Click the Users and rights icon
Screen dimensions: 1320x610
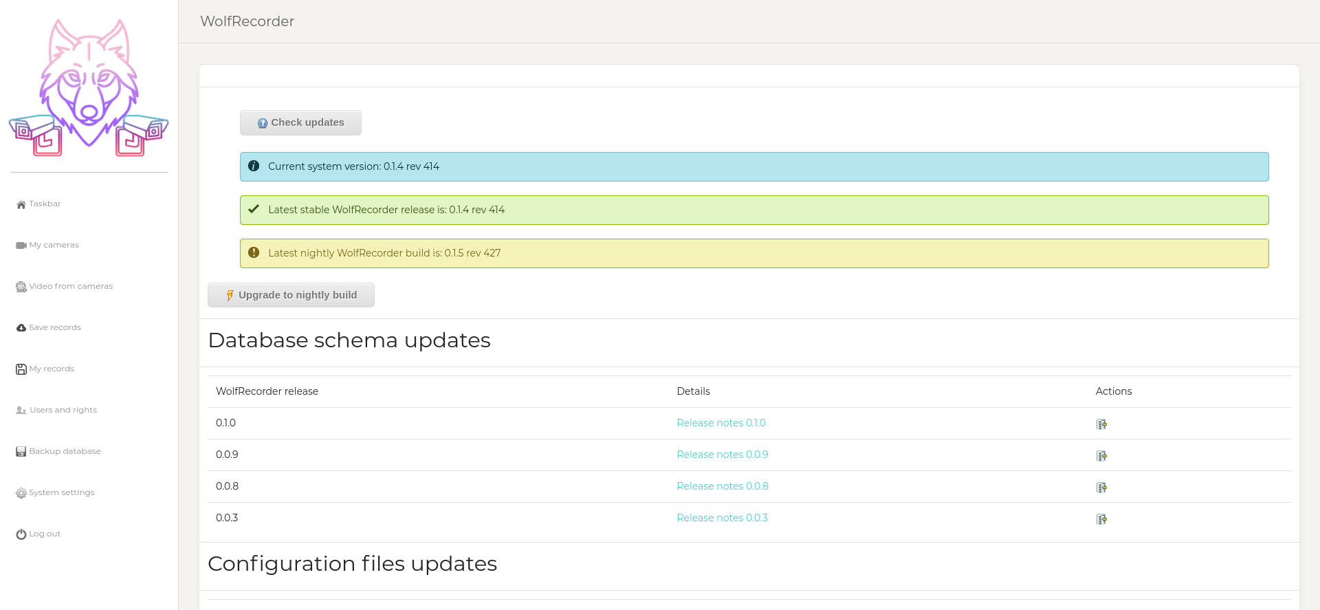(x=21, y=411)
